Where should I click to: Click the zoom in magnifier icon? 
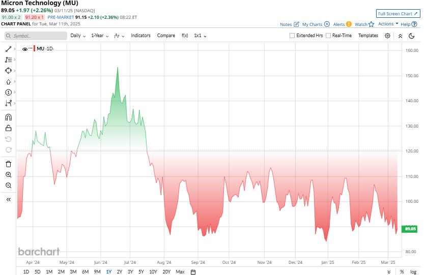click(x=9, y=175)
